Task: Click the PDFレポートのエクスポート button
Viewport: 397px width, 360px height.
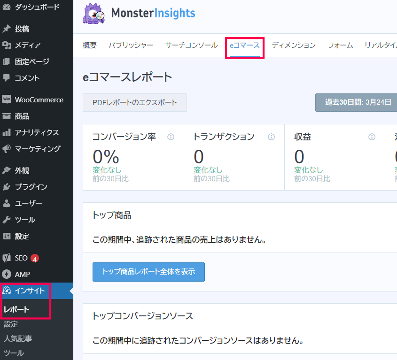Action: click(x=135, y=103)
